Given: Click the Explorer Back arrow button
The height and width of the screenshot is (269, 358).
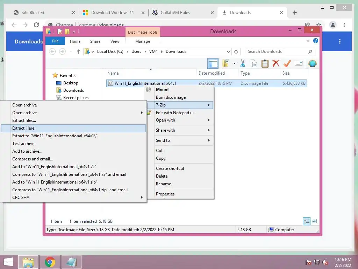Looking at the screenshot, I should (52, 51).
